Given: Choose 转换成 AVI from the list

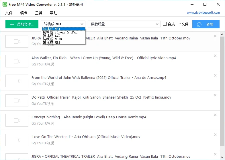Looking at the screenshot, I should click(x=64, y=36).
